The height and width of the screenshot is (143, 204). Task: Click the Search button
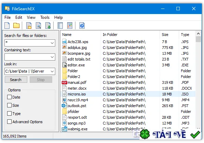point(16,80)
